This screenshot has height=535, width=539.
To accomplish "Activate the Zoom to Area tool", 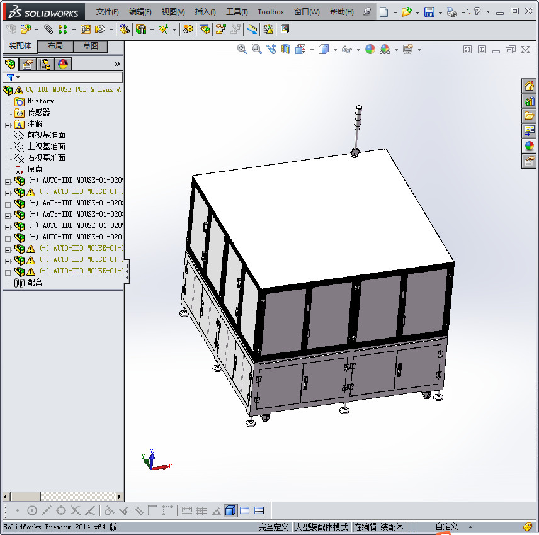I will coord(257,49).
